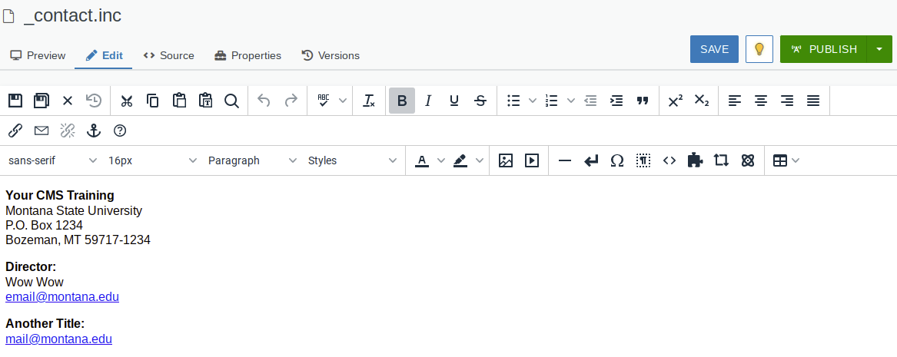Insert a horizontal line rule
The width and height of the screenshot is (897, 357).
(x=565, y=160)
